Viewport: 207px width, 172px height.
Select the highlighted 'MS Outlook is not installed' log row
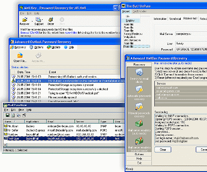[x=68, y=81]
